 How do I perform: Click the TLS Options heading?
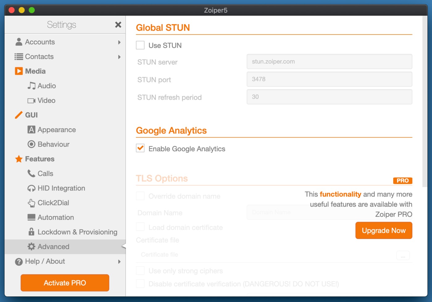[x=162, y=178]
